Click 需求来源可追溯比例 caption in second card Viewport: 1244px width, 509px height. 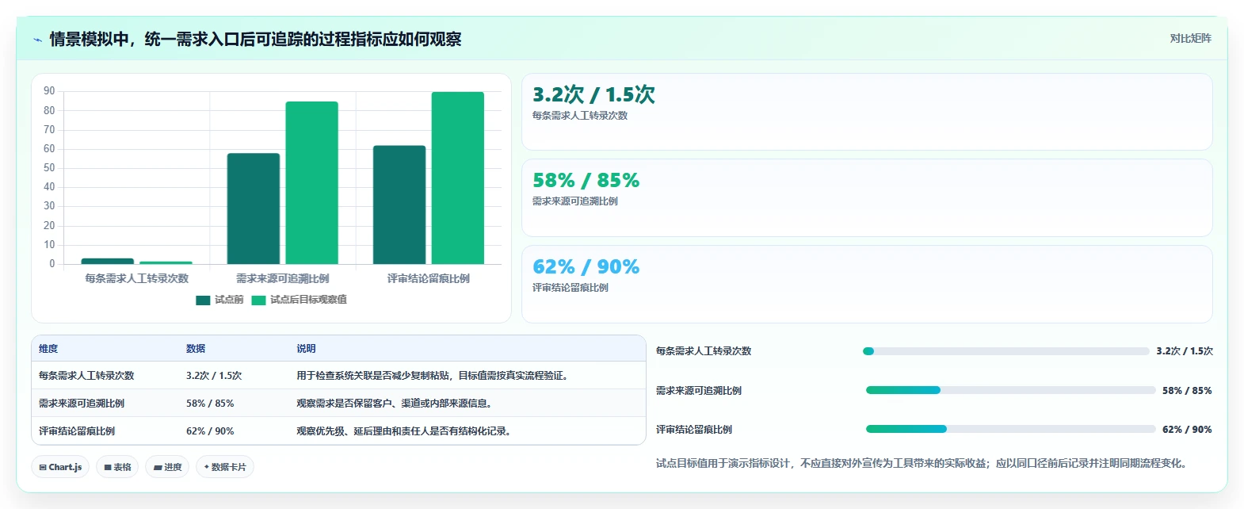pyautogui.click(x=575, y=201)
